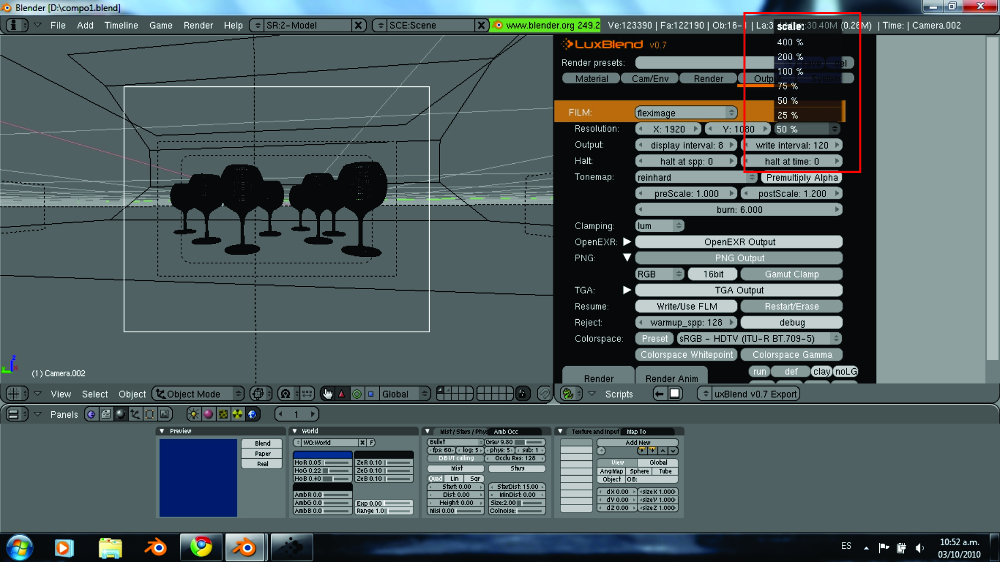The width and height of the screenshot is (1000, 562).
Task: Toggle the noLG option
Action: pos(846,371)
